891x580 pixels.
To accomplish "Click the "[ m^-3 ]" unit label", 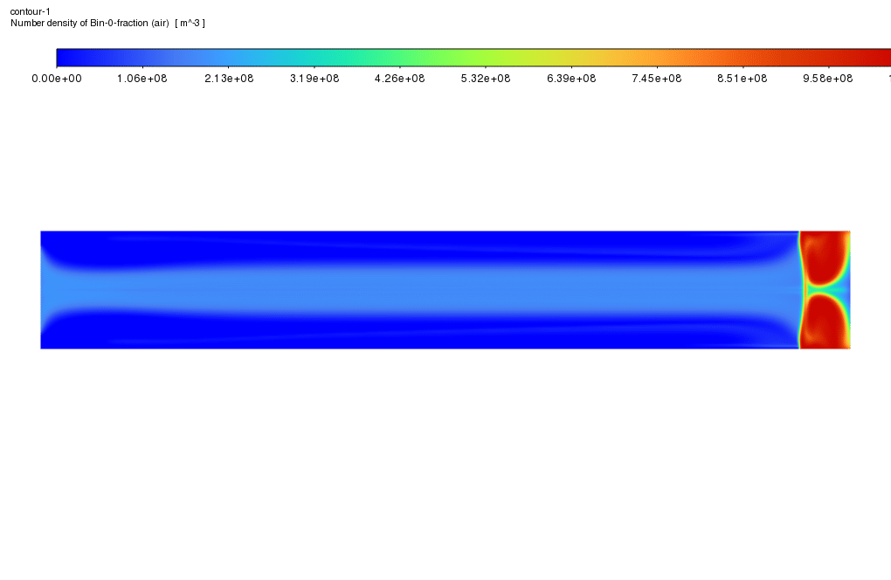I will (x=190, y=23).
